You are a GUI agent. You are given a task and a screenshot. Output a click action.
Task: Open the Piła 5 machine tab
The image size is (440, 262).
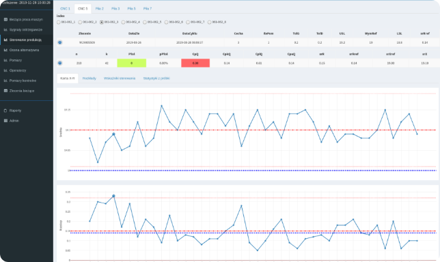(x=131, y=9)
